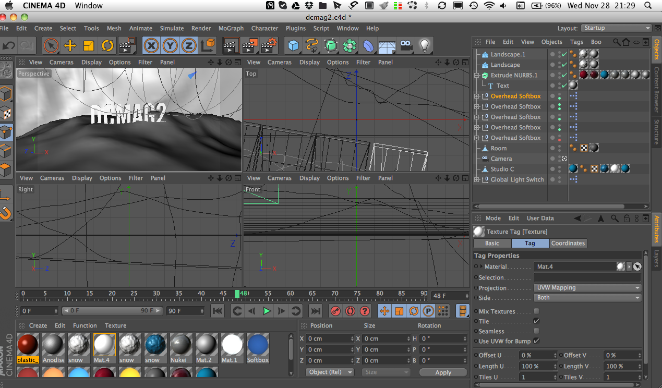Open Tags menu in Objects manager

click(x=576, y=42)
